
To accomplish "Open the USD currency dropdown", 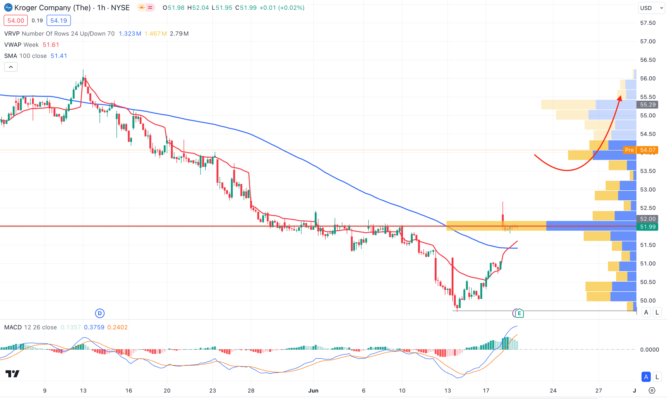I will pyautogui.click(x=651, y=8).
